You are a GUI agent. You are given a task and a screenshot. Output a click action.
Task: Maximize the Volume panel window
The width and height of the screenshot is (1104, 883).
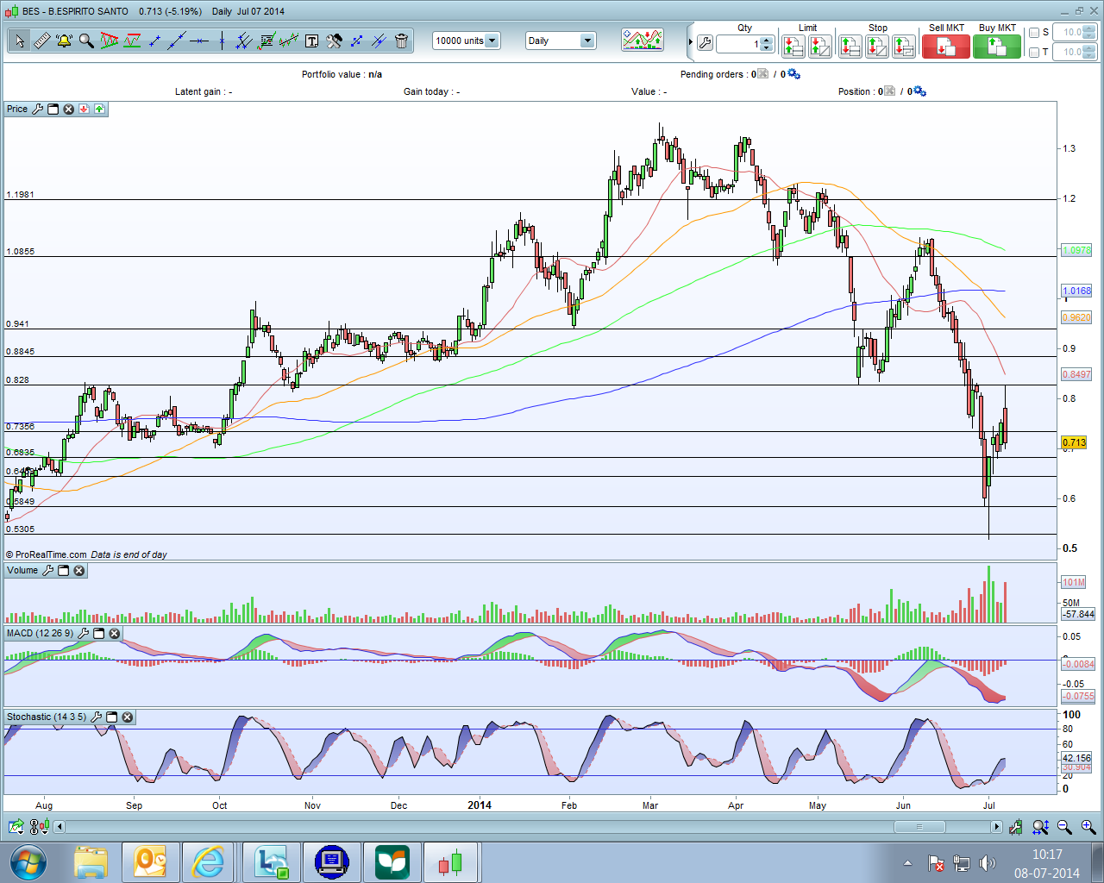63,571
